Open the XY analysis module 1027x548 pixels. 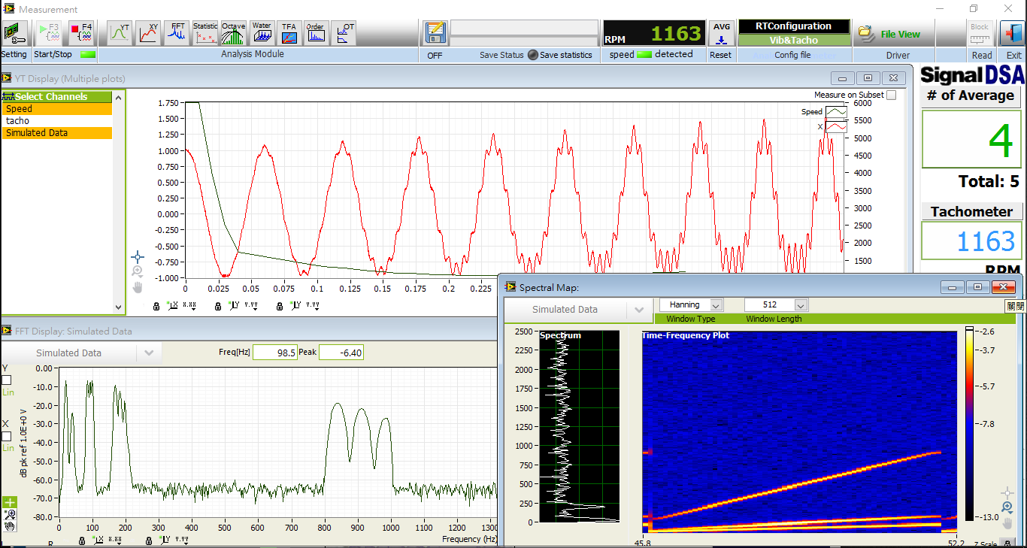click(148, 33)
